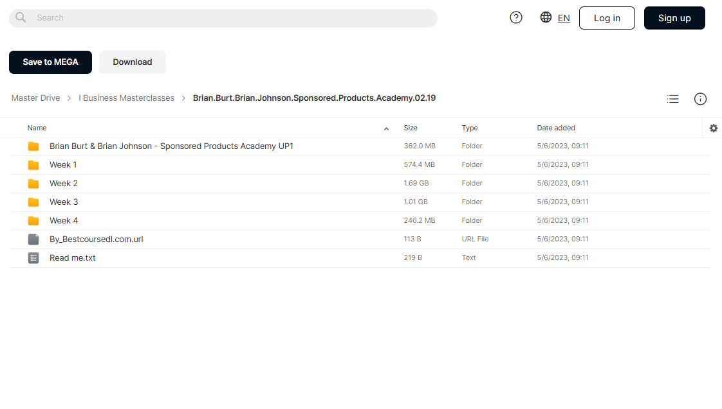Click the Text type cell

tap(468, 257)
